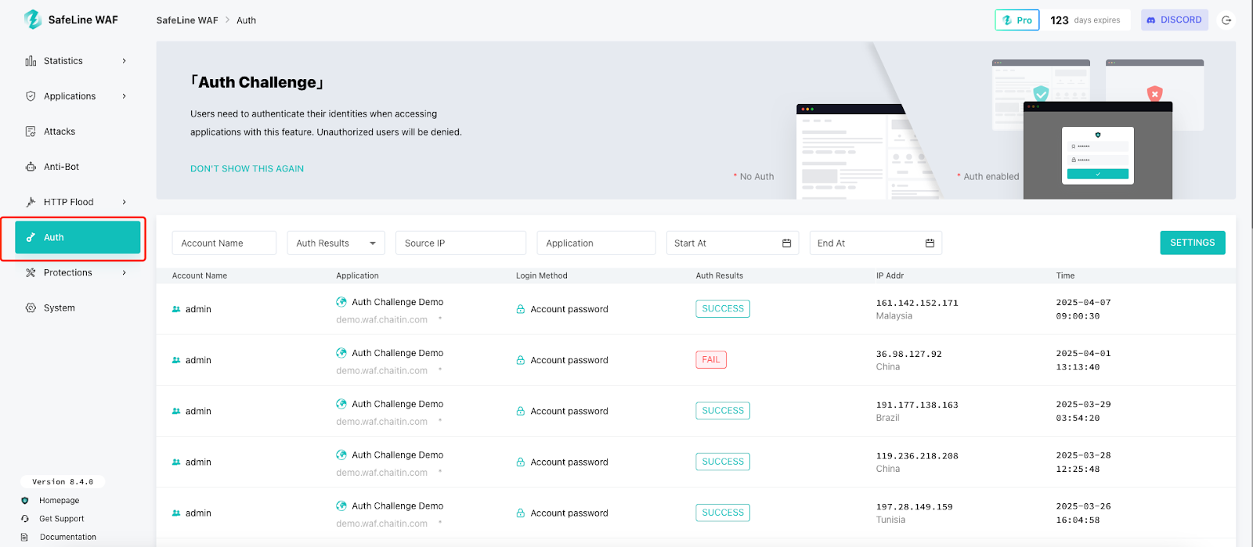Screen dimensions: 1253x547
Task: Click the logout icon at top right
Action: tap(1226, 20)
